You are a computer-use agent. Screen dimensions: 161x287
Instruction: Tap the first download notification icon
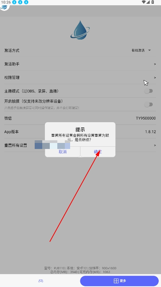pyautogui.click(x=14, y=2)
